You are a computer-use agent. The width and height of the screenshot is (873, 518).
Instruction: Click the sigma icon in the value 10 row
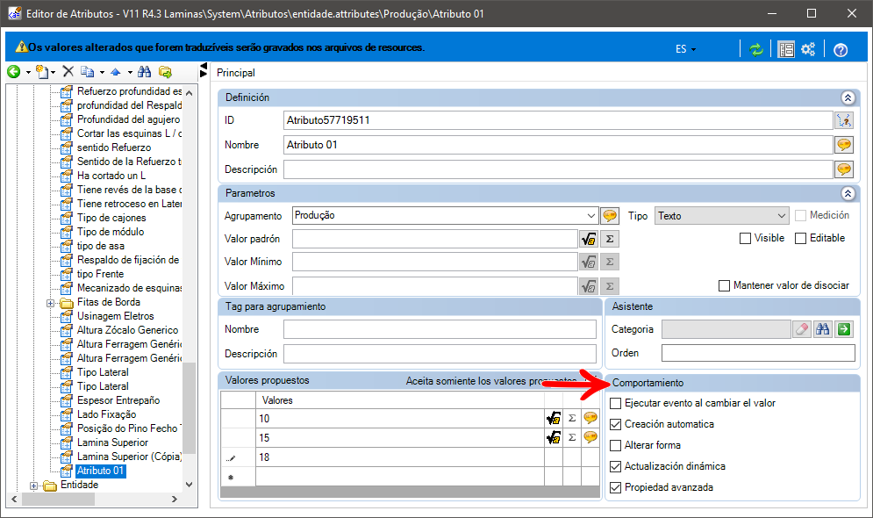coord(572,418)
